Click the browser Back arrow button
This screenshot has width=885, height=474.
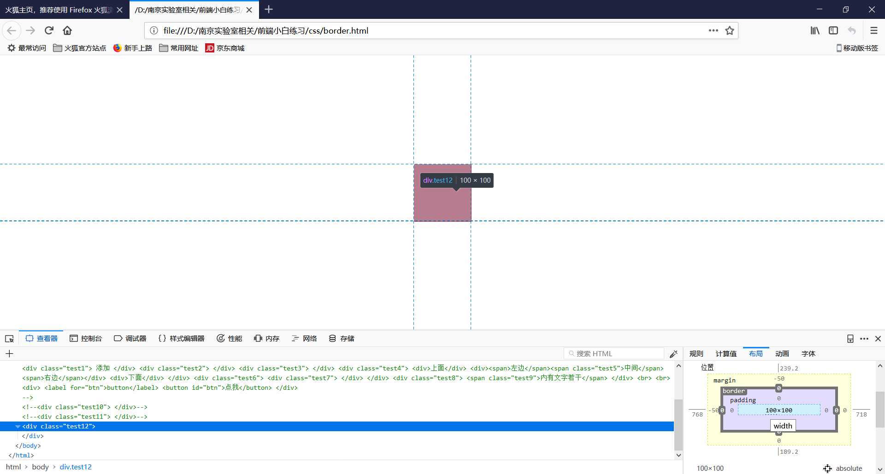point(12,30)
